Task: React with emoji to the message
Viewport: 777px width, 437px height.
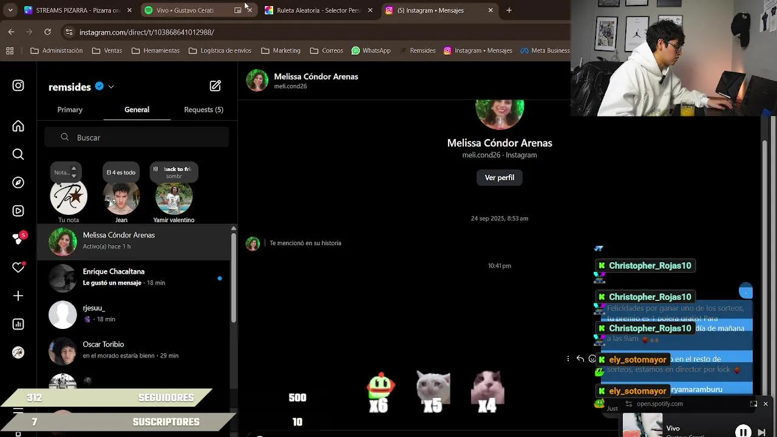Action: point(592,359)
